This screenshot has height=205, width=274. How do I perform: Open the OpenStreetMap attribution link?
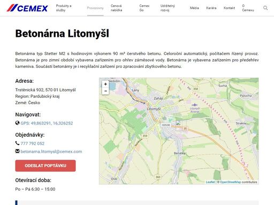(x=230, y=182)
